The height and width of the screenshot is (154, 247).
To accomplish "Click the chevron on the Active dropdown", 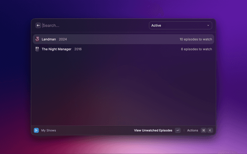I will point(208,25).
